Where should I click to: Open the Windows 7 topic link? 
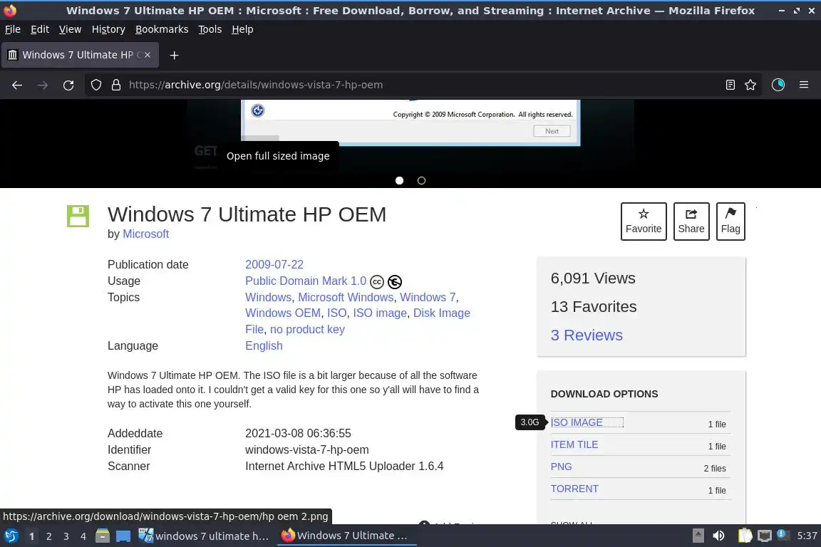[428, 297]
